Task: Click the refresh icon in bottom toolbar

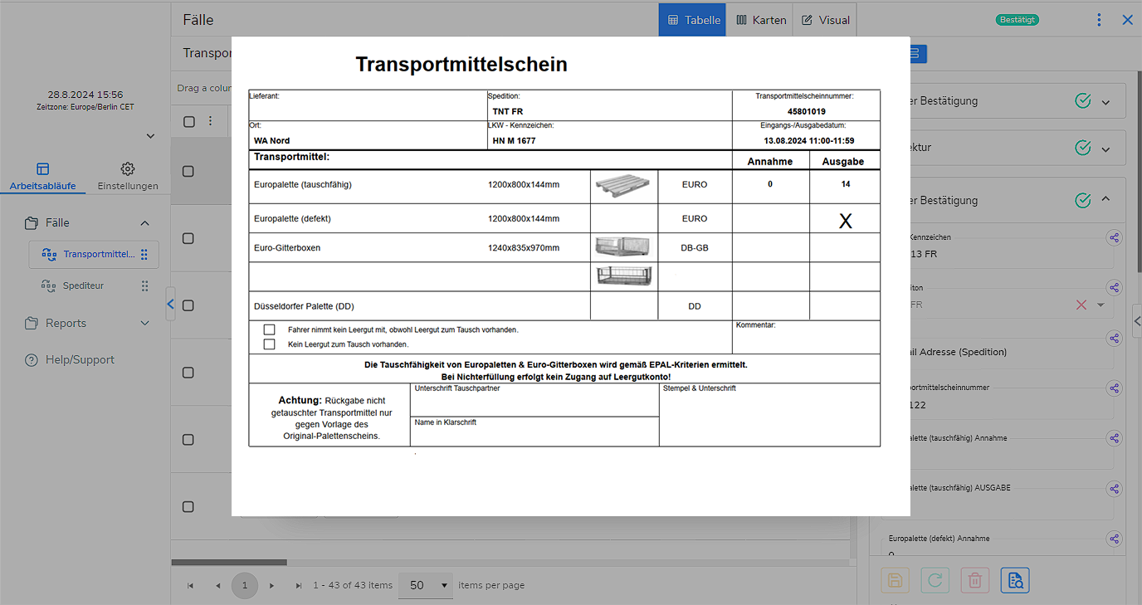Action: (x=935, y=580)
